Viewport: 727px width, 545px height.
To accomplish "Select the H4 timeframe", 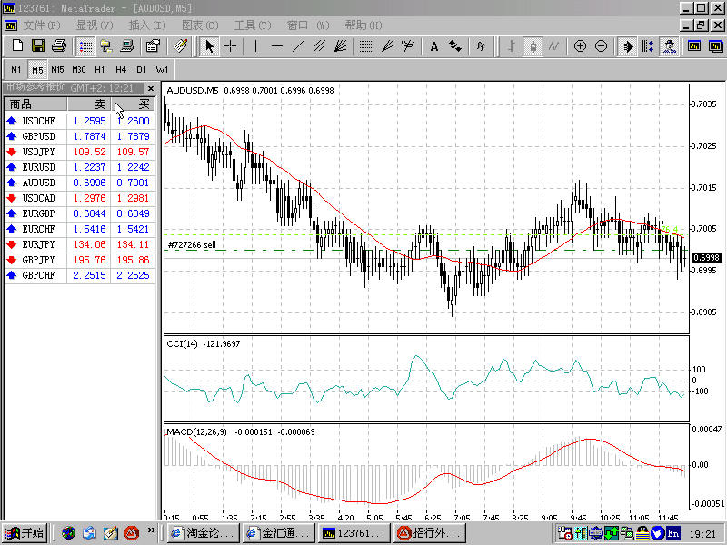I will tap(121, 70).
